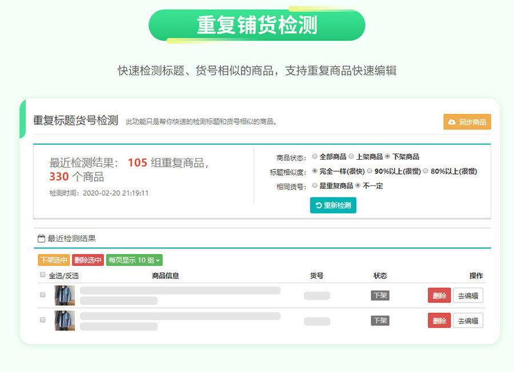The height and width of the screenshot is (372, 514).
Task: Select 是重复商品 for same item number
Action: click(315, 185)
